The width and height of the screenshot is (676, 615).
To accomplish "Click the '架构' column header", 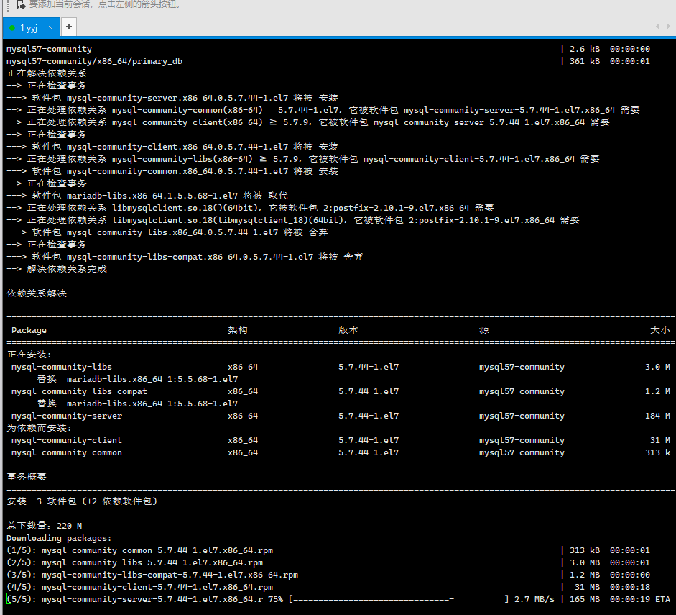I will click(238, 330).
